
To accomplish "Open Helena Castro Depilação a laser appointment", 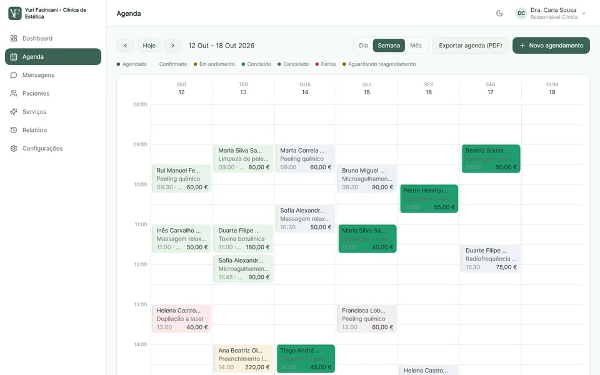I will tap(182, 319).
